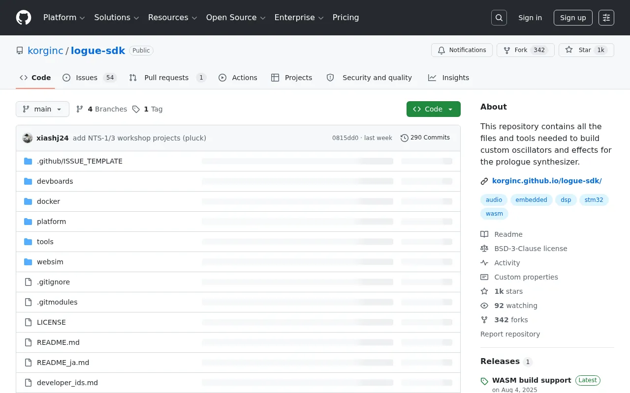630x393 pixels.
Task: Open appearance settings icon button
Action: (x=606, y=18)
